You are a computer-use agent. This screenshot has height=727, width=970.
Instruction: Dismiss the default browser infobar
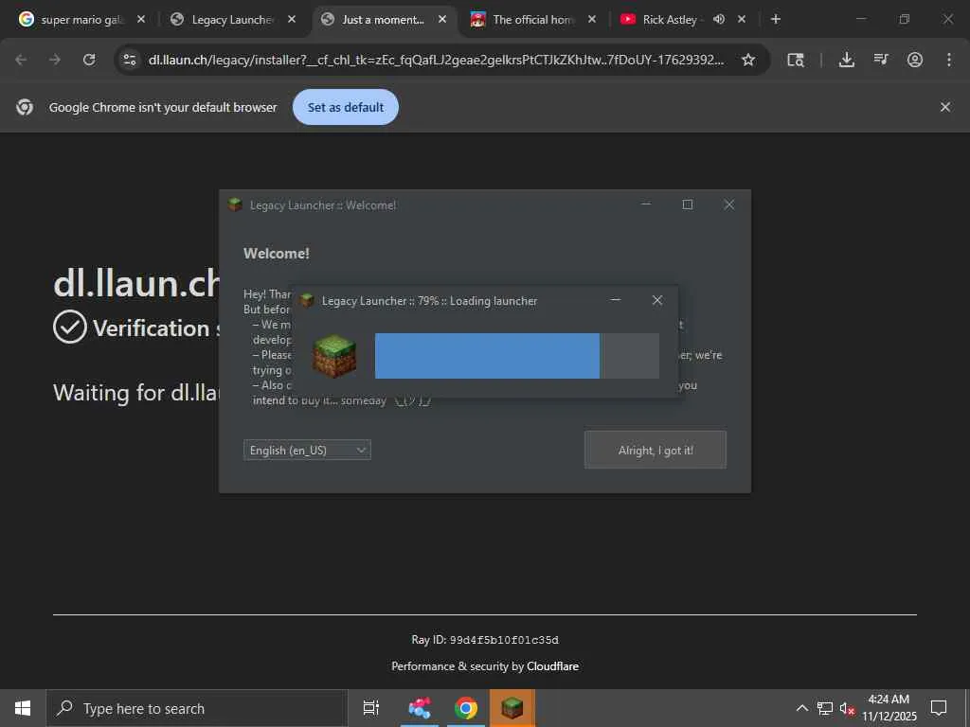(945, 107)
